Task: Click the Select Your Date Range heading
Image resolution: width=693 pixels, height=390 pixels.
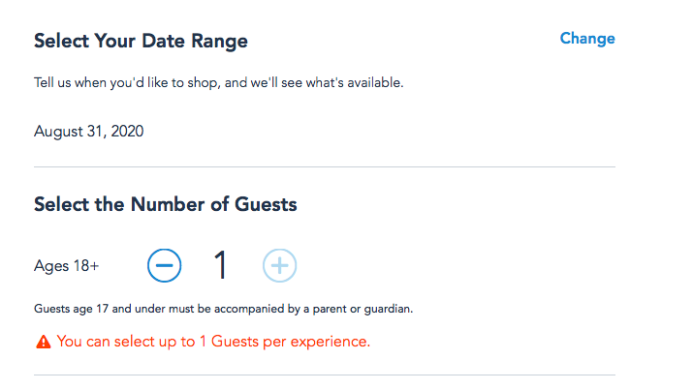Action: point(141,41)
